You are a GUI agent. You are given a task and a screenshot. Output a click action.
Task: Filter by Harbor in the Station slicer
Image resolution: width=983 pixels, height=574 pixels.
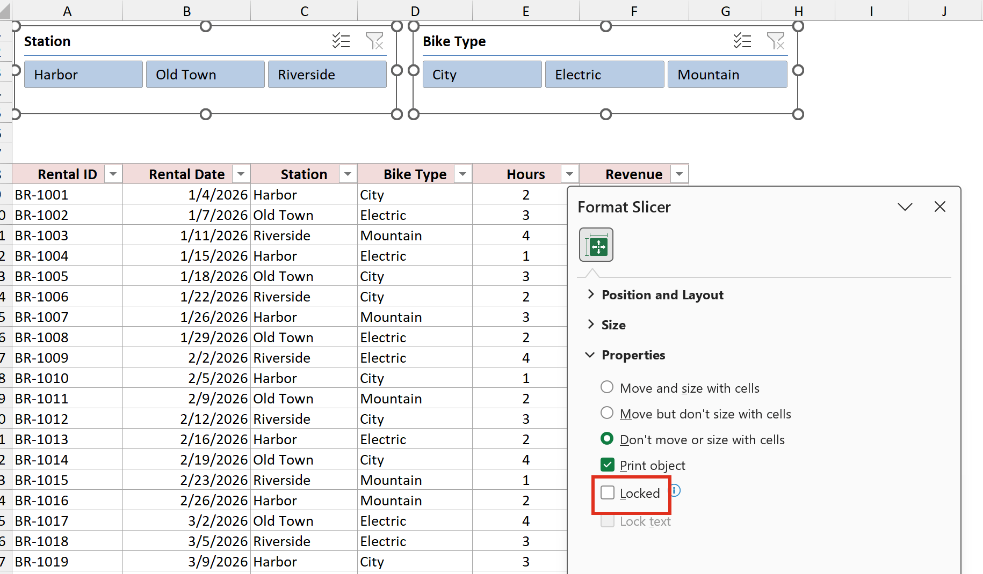83,75
